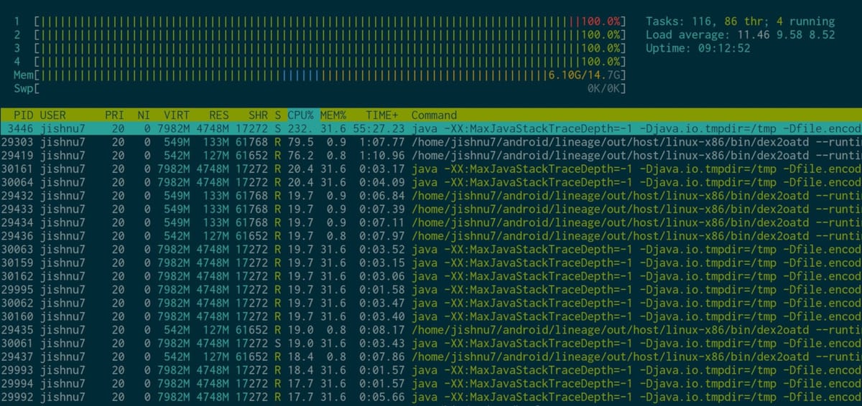Image resolution: width=862 pixels, height=406 pixels.
Task: Click the 'Load average: 11.46 9.58 8.52' line
Action: [x=740, y=34]
